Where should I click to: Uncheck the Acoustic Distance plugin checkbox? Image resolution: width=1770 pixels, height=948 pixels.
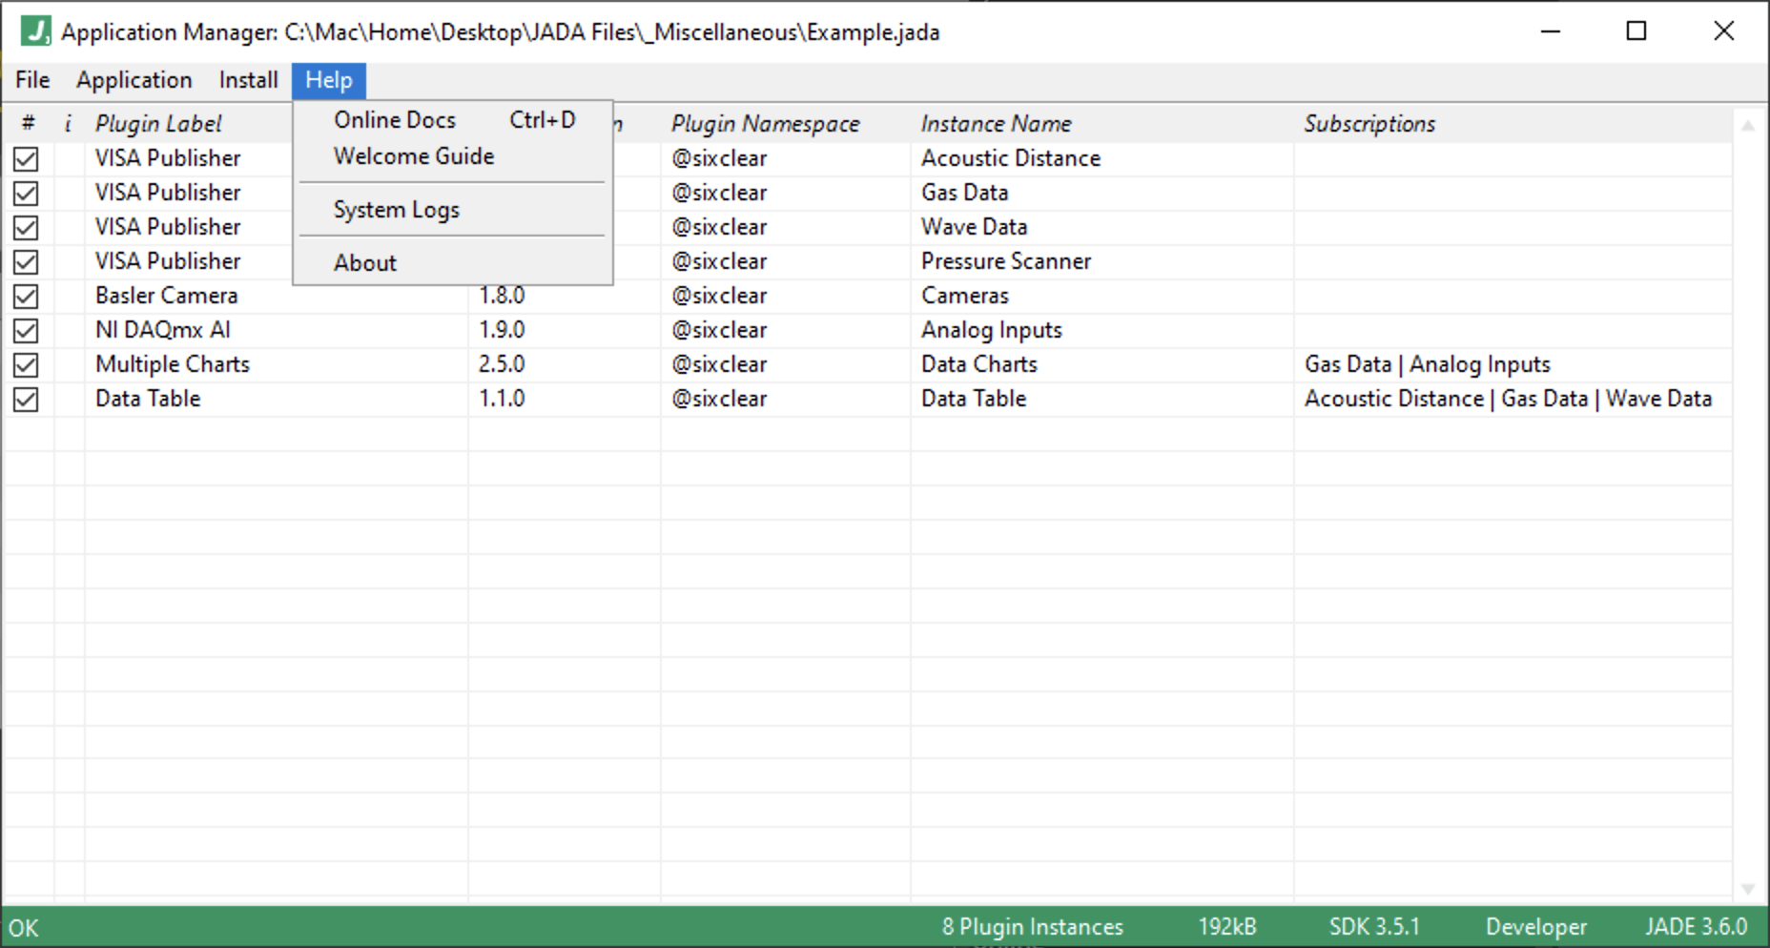26,159
